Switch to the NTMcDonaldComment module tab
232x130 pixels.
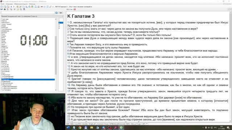click(x=117, y=124)
